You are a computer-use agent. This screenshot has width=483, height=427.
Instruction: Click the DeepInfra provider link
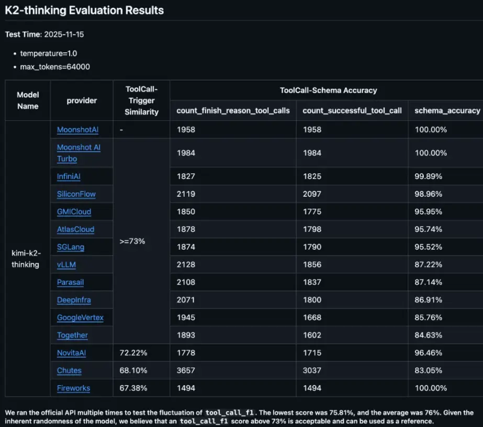click(x=73, y=300)
